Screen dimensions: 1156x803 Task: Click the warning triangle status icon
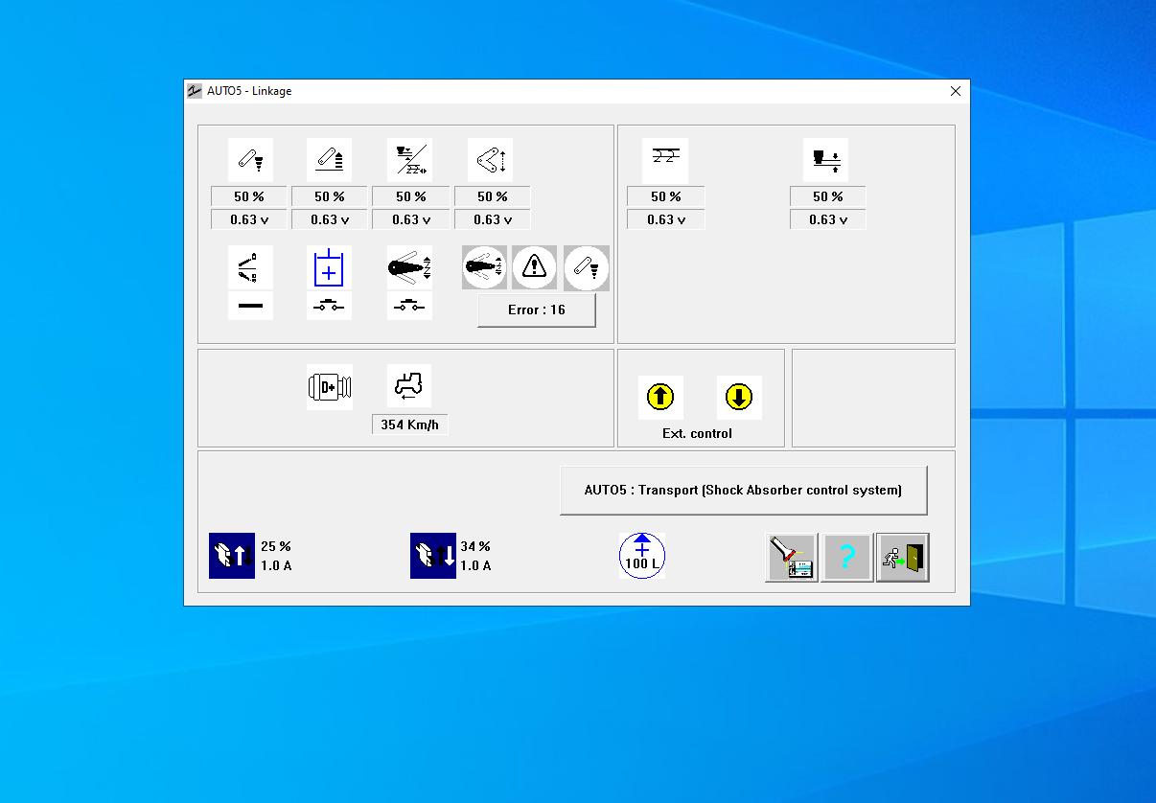tap(534, 267)
